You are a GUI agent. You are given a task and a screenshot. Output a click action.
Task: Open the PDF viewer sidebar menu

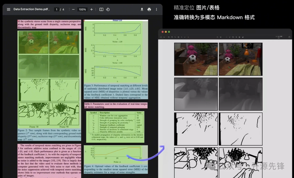pyautogui.click(x=8, y=10)
